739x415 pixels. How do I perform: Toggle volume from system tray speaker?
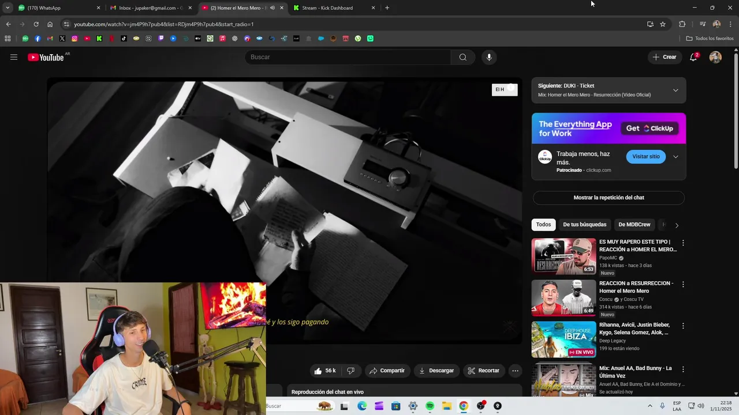pyautogui.click(x=701, y=406)
